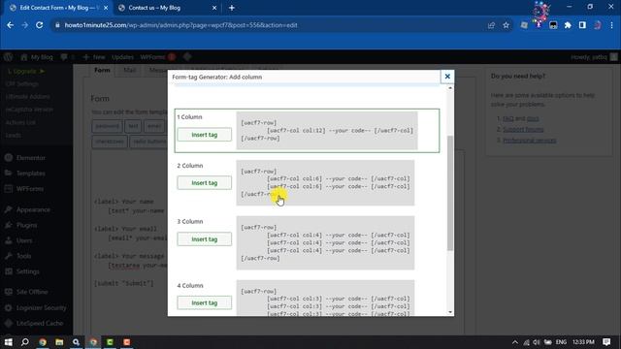621x349 pixels.
Task: Bookmark this page with star icon
Action: click(506, 25)
